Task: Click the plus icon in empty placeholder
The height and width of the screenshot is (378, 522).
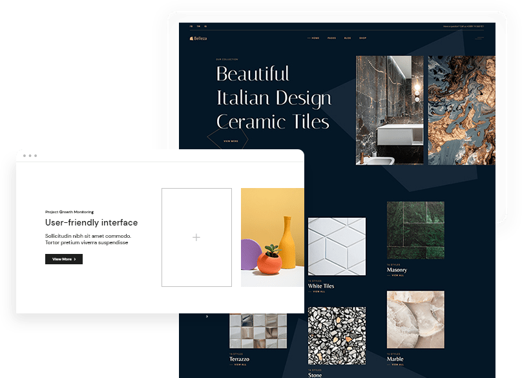Action: click(196, 237)
